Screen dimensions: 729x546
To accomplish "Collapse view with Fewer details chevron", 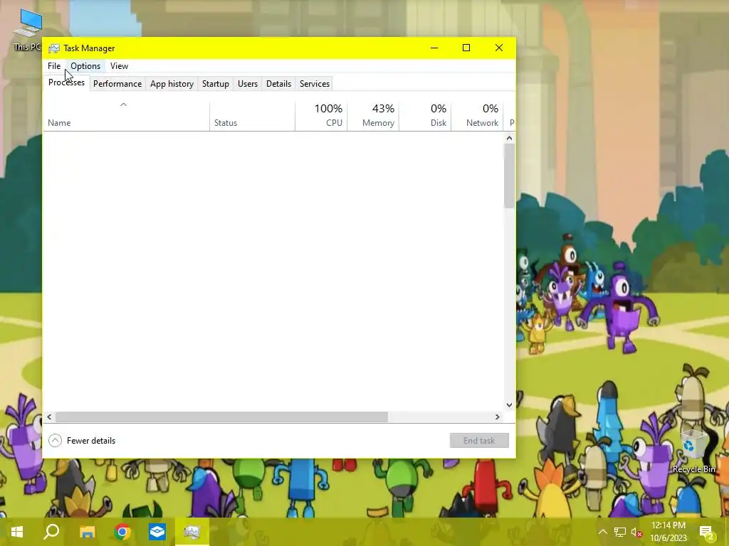I will (x=55, y=441).
